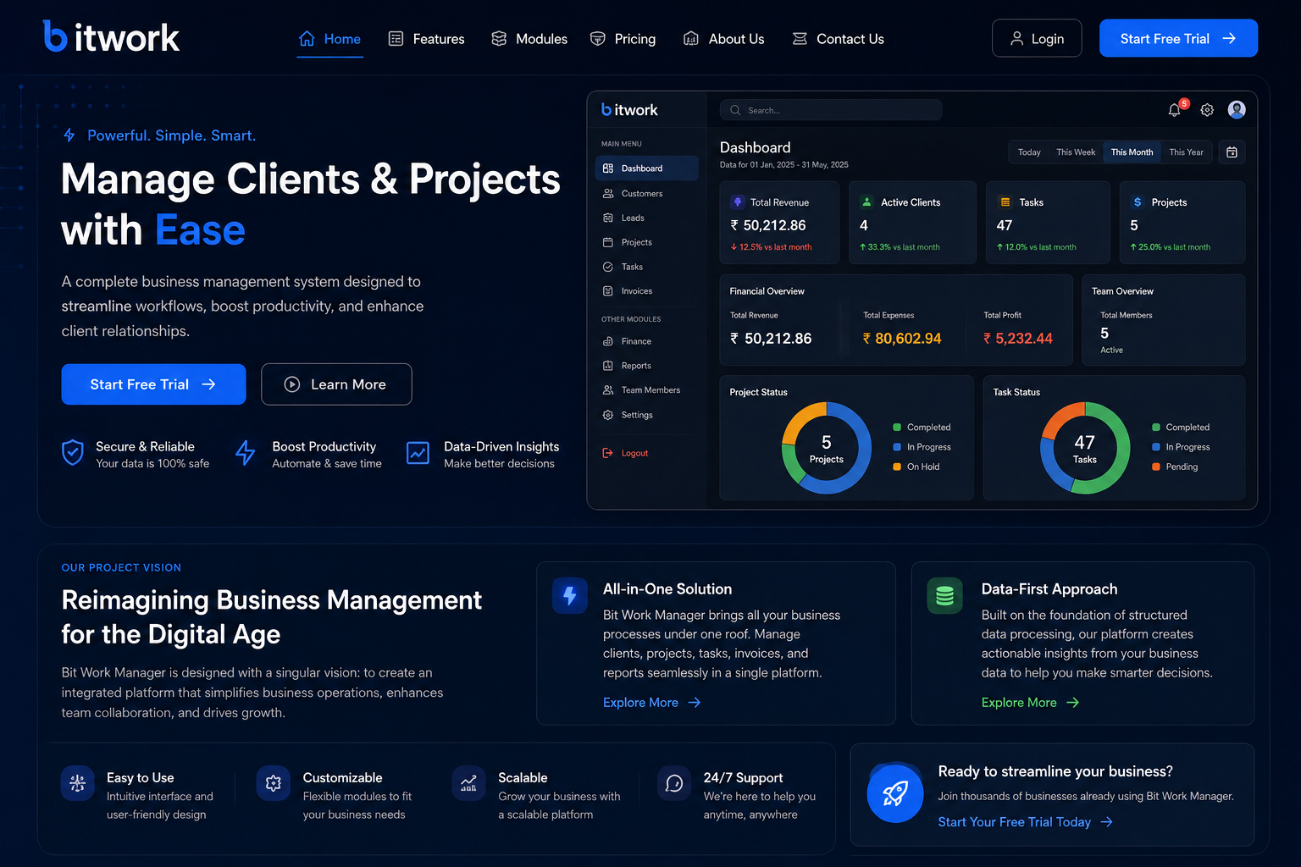Image resolution: width=1301 pixels, height=867 pixels.
Task: Click the Learn More button
Action: point(336,384)
